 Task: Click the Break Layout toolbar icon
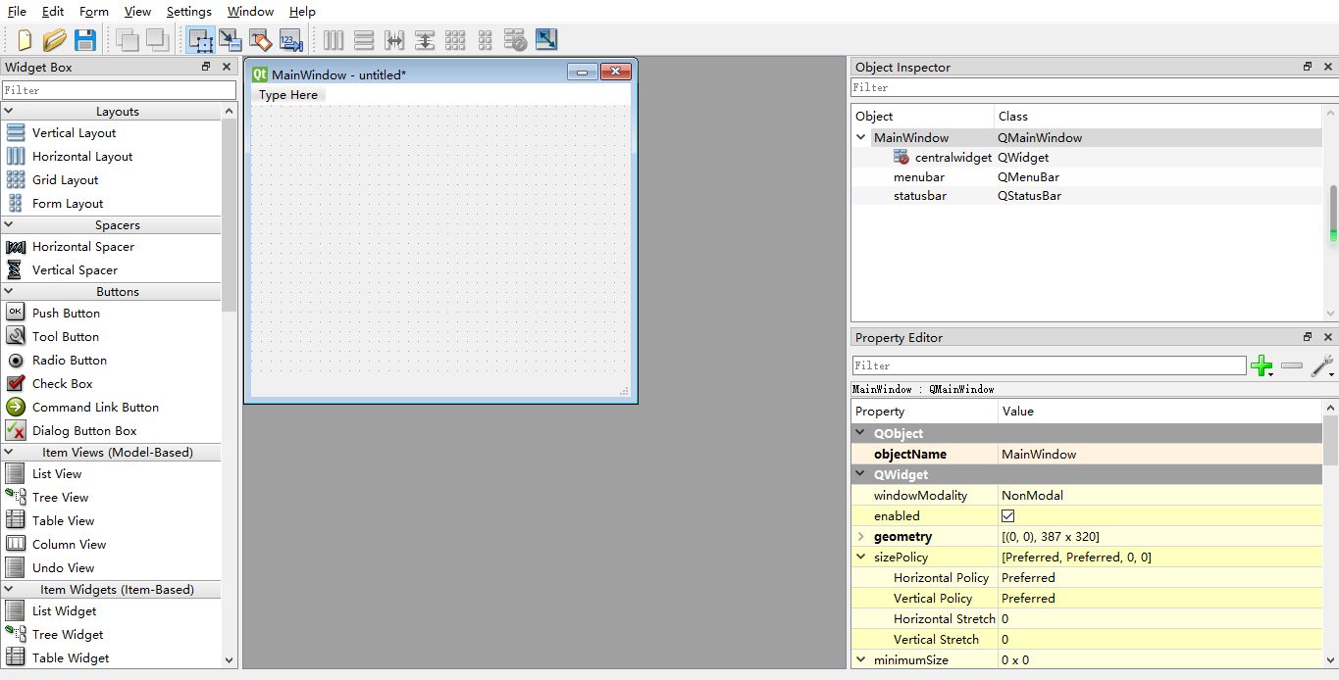pyautogui.click(x=516, y=40)
